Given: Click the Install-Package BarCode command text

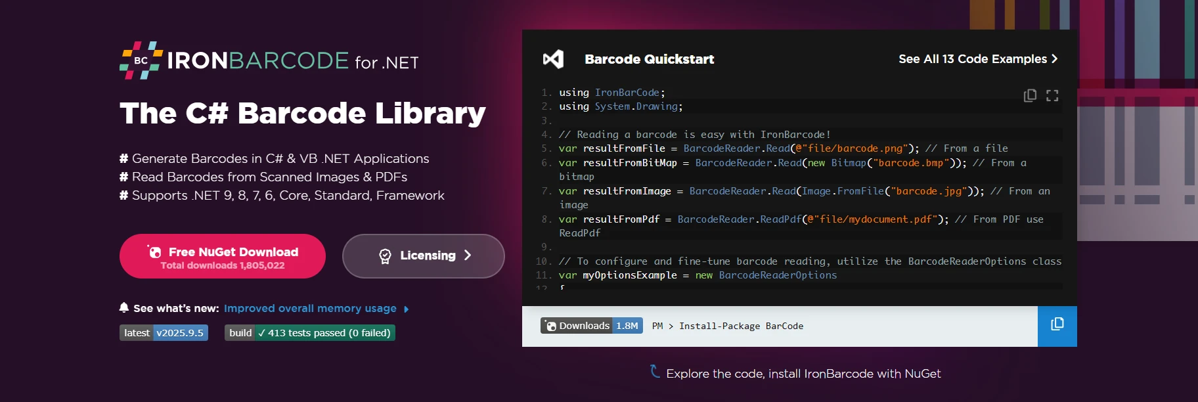Looking at the screenshot, I should pos(740,326).
